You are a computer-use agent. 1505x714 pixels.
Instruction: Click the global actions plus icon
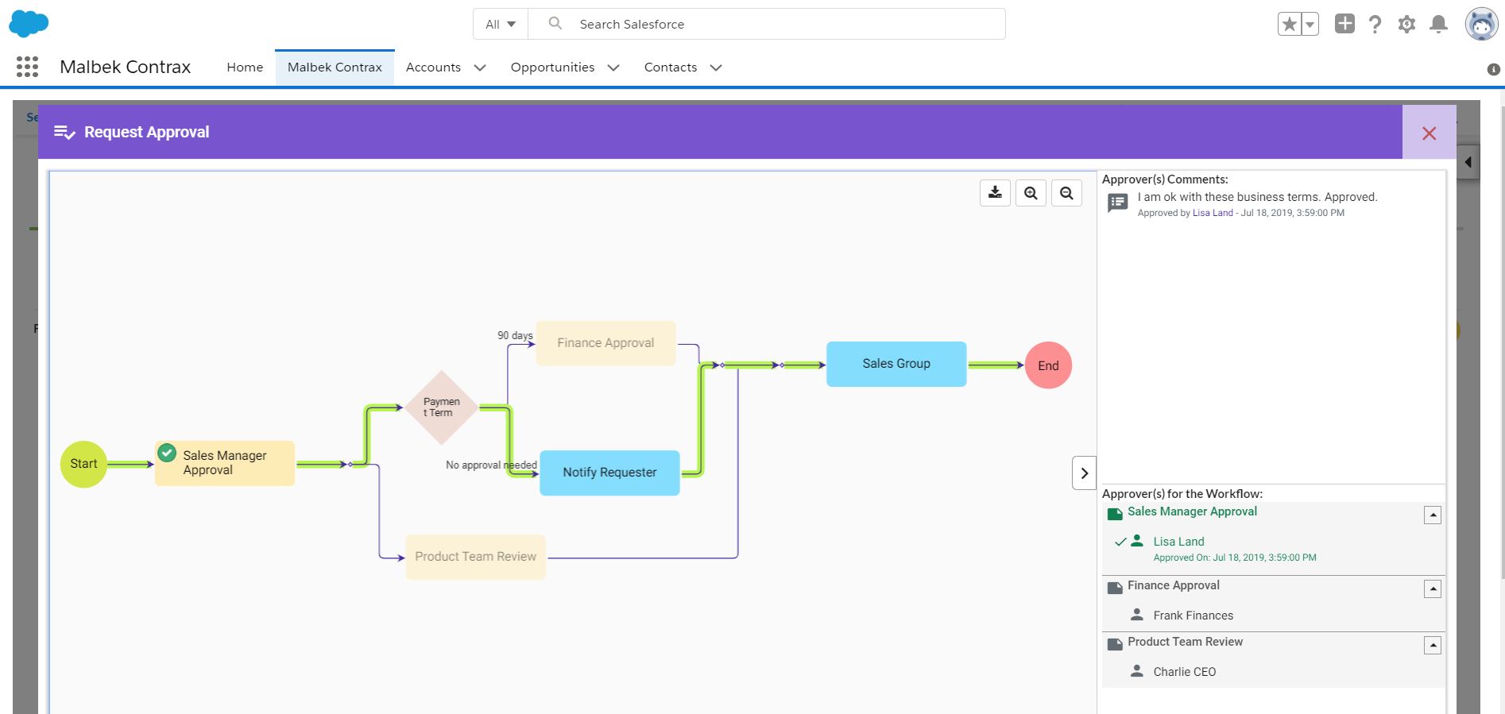click(1344, 24)
